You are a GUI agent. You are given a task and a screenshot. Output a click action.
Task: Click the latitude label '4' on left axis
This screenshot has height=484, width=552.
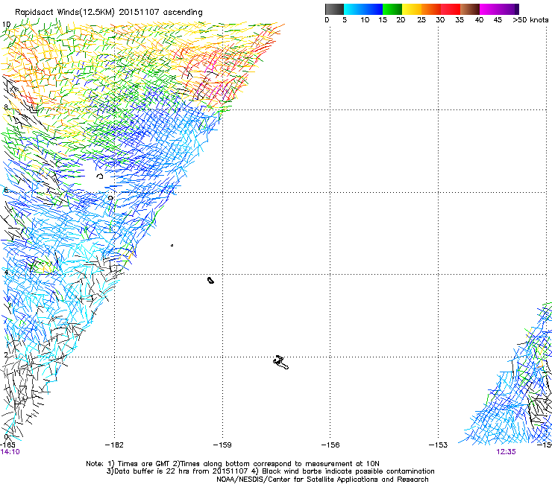pos(6,272)
